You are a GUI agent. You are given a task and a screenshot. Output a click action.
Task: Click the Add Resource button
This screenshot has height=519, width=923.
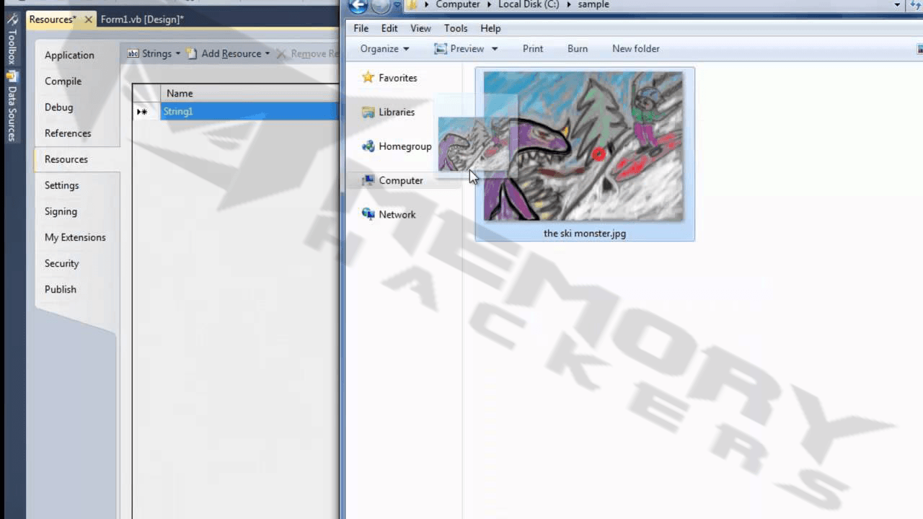pyautogui.click(x=224, y=54)
